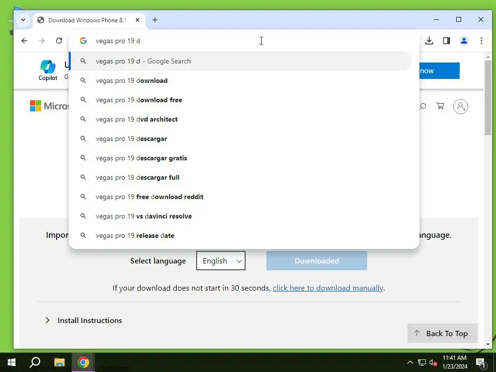Click the page vertical scrollbar thumb
The image size is (496, 372).
coord(488,98)
